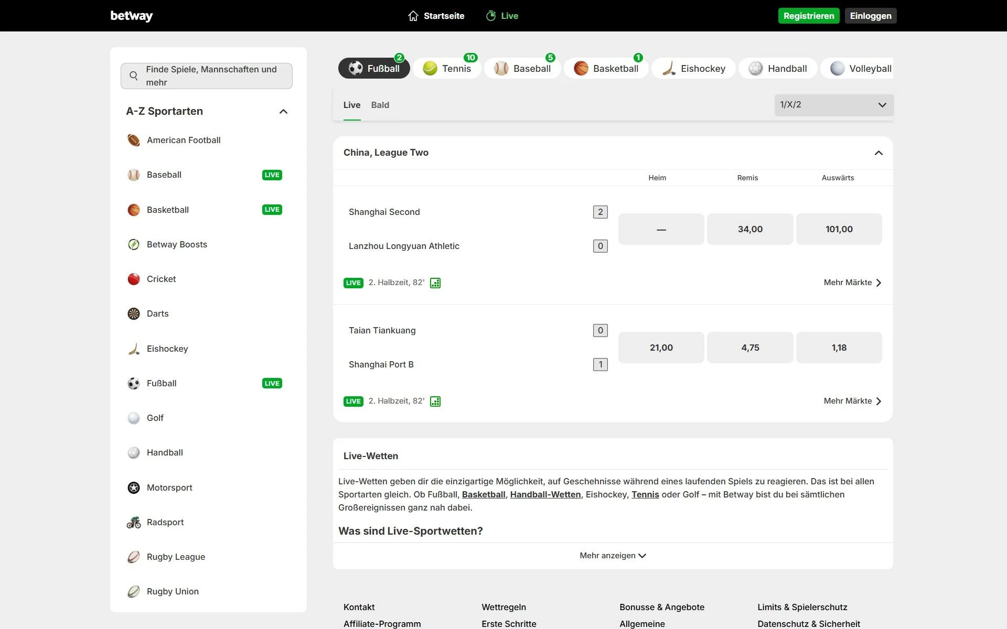Expand Mehr anzeigen in Live-Wetten text
This screenshot has height=629, width=1007.
(x=613, y=556)
